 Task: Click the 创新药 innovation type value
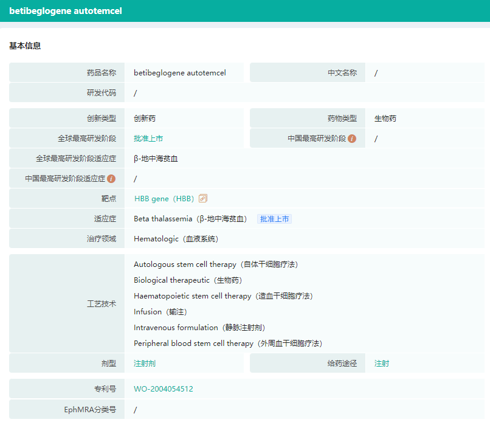click(145, 119)
